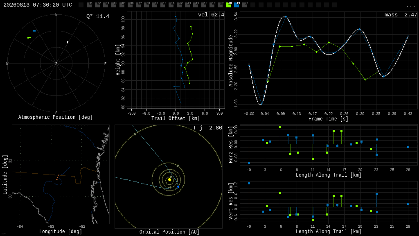The height and width of the screenshot is (236, 419).
Task: Open the three-dots overflow menu
Action: (410, 5)
